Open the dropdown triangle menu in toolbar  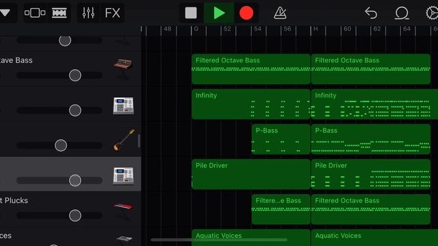click(x=5, y=12)
